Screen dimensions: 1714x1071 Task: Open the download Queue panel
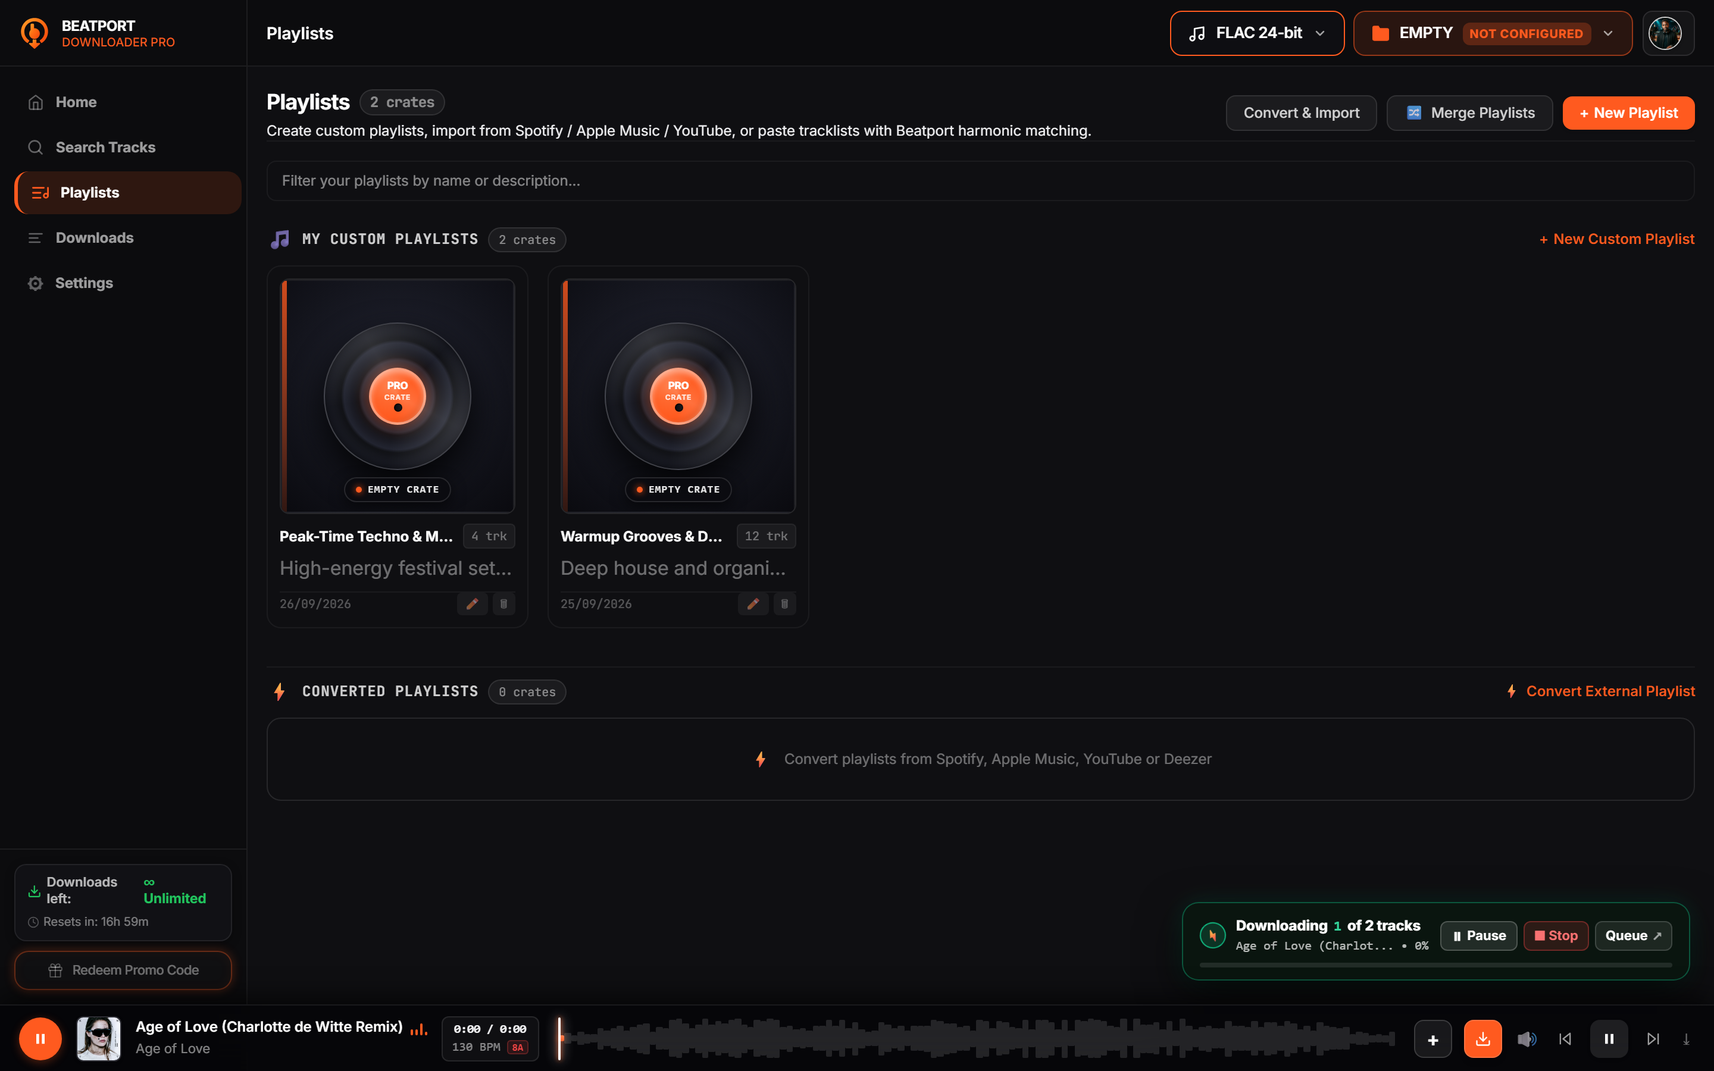click(1633, 936)
